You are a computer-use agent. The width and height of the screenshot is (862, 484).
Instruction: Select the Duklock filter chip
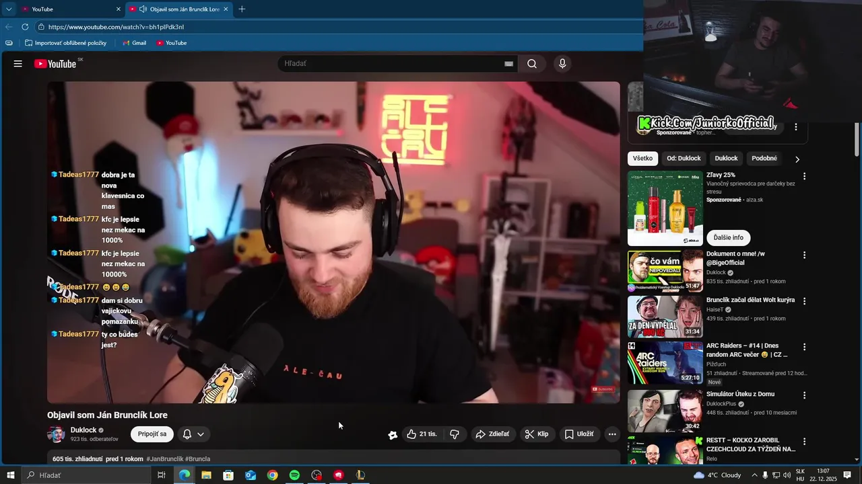coord(726,159)
